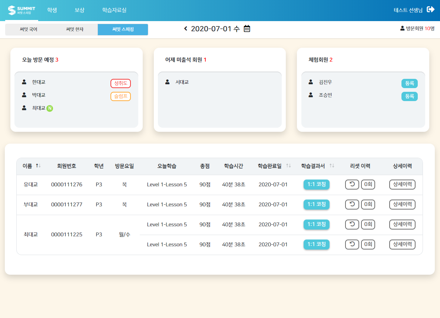440x318 pixels.
Task: View 상세이력 for 부대교
Action: 403,204
